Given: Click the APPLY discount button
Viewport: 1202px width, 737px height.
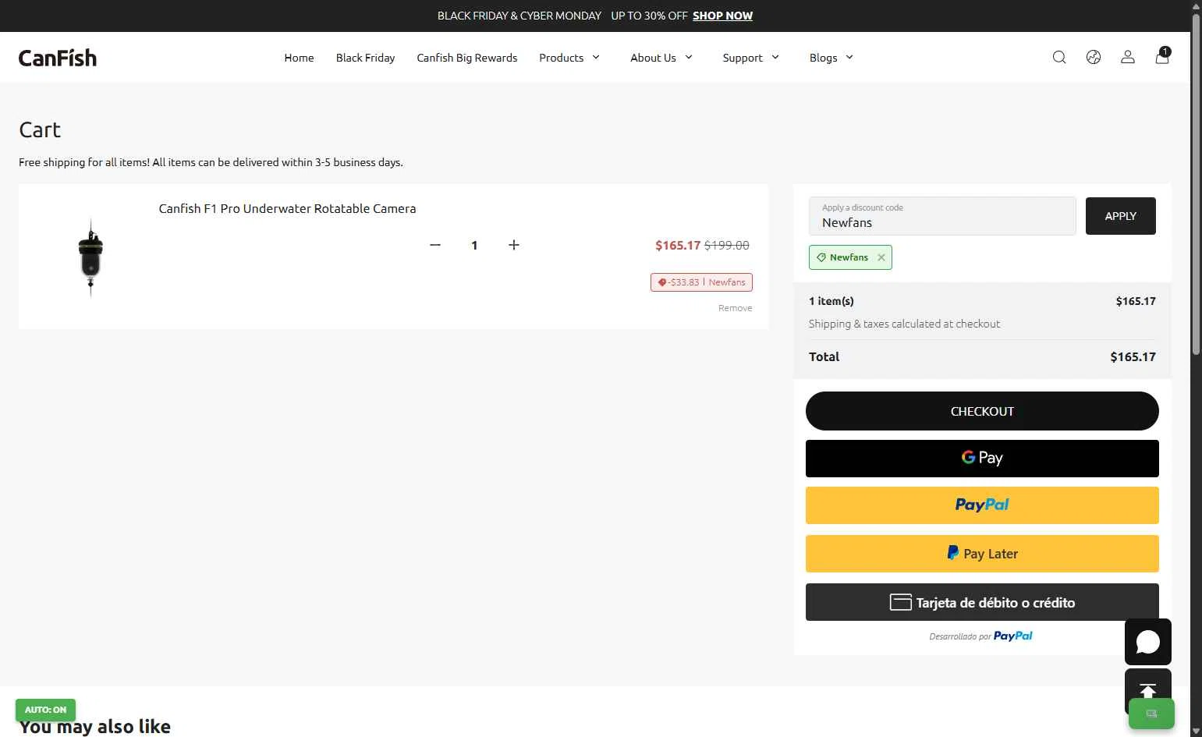Looking at the screenshot, I should click(1121, 216).
